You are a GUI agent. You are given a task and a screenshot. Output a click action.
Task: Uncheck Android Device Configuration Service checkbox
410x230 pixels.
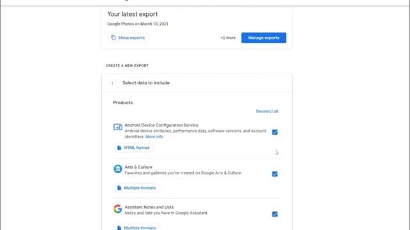tap(275, 132)
